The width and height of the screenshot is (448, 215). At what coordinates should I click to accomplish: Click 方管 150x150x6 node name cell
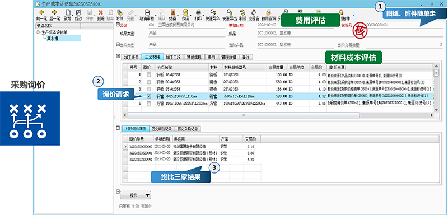click(x=182, y=104)
